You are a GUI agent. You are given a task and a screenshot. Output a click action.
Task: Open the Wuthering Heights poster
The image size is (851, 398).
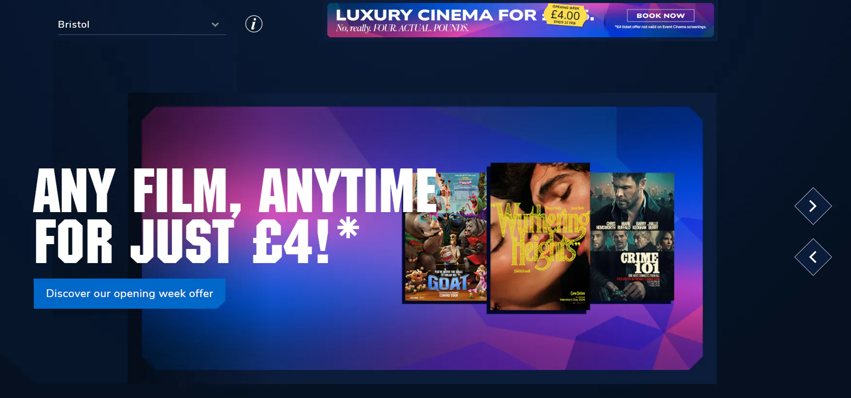540,237
